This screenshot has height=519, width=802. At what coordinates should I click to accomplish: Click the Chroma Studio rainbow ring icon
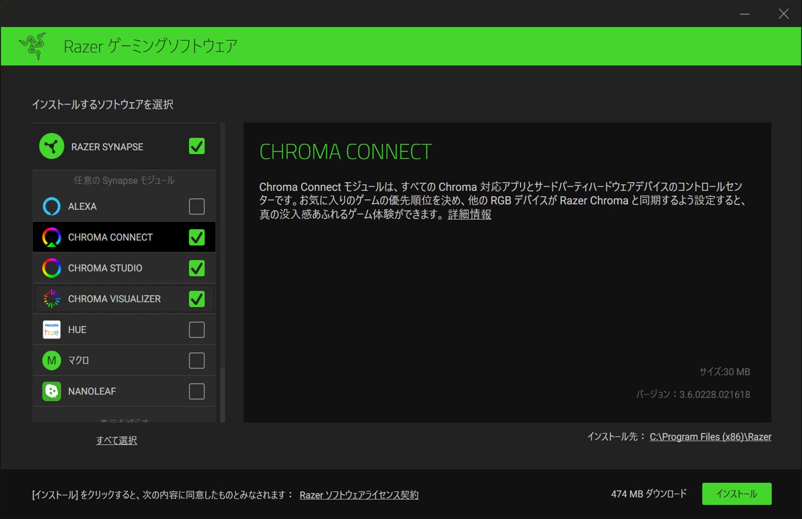click(x=52, y=268)
